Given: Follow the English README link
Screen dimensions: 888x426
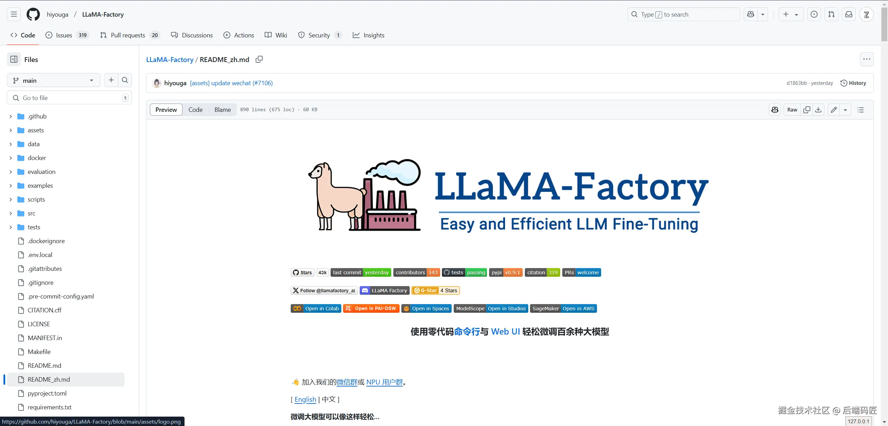Looking at the screenshot, I should point(305,399).
